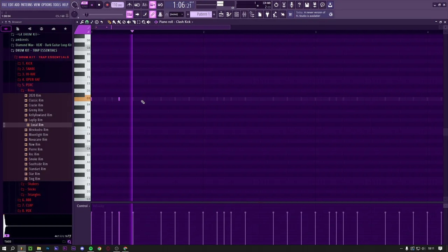Open piano roll wrench tools menu

tap(82, 22)
